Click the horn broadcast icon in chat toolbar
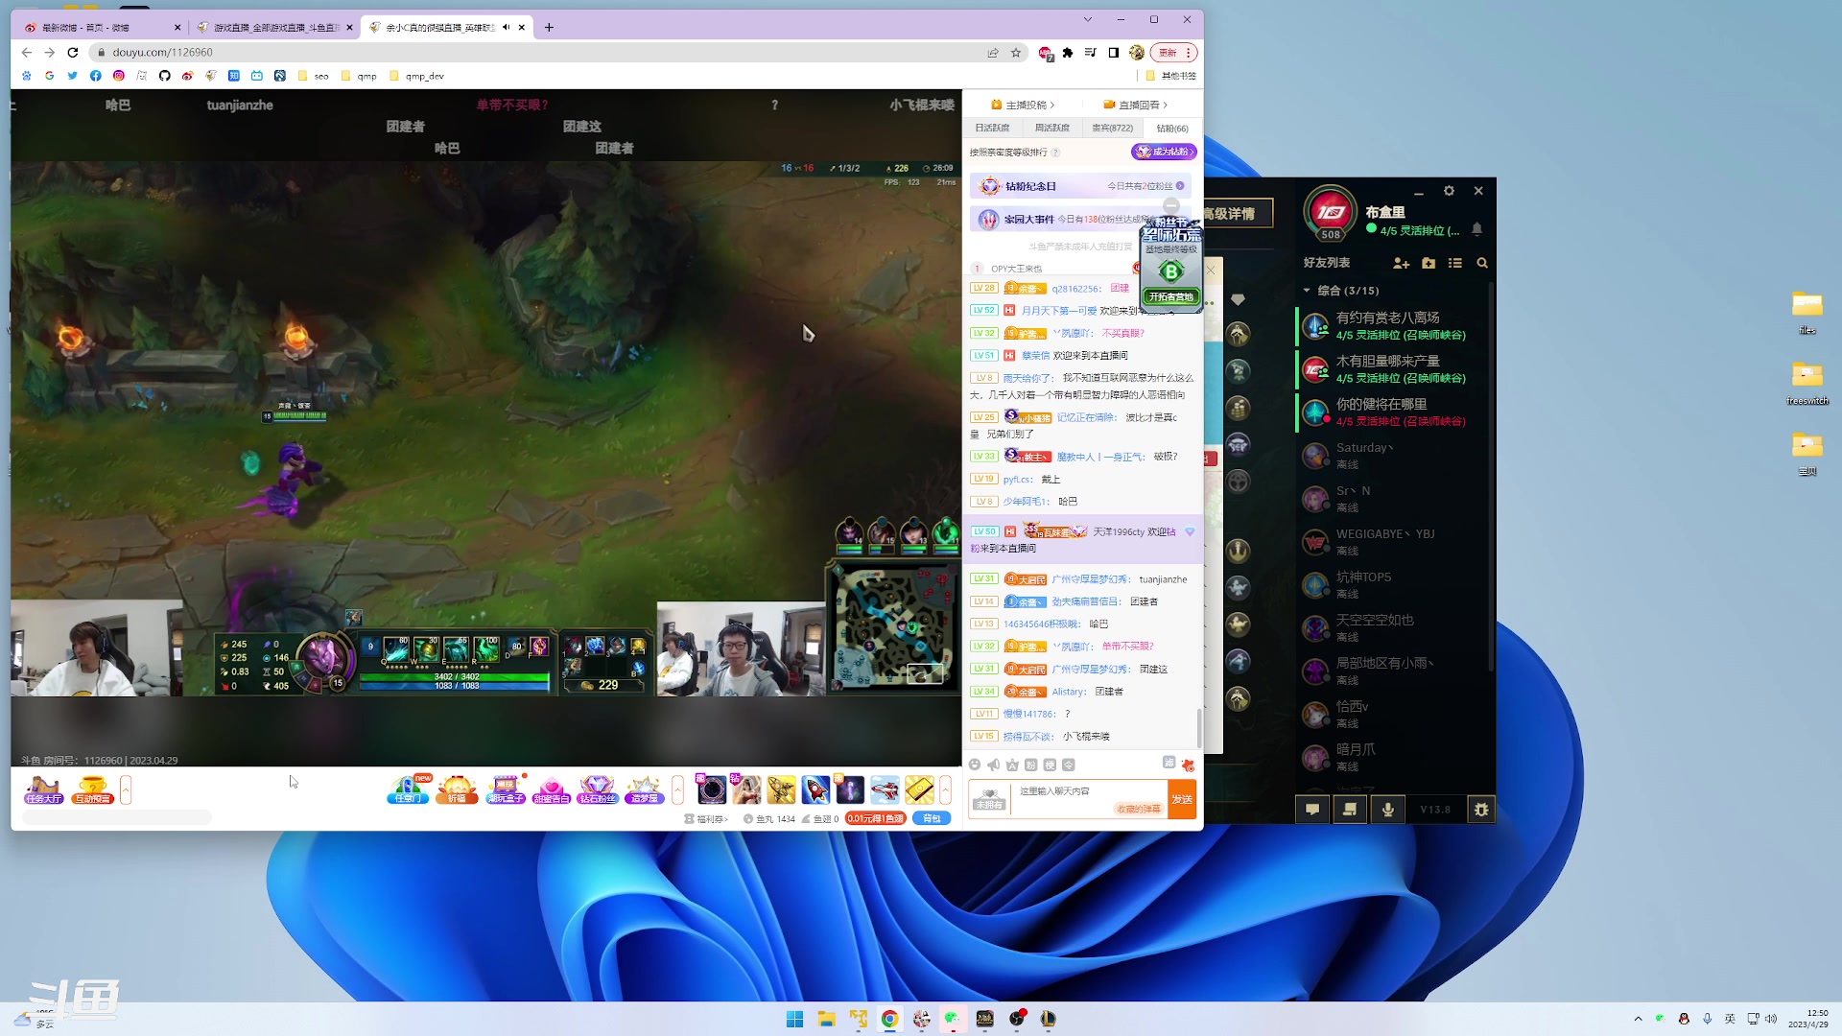This screenshot has height=1036, width=1842. pos(993,765)
